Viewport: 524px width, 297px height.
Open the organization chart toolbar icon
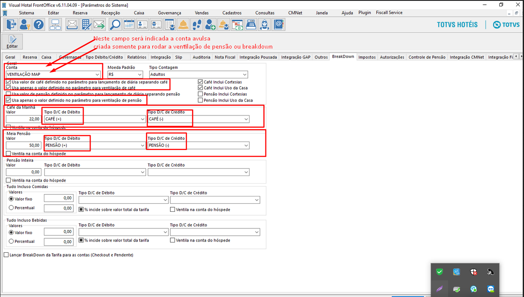(55, 24)
